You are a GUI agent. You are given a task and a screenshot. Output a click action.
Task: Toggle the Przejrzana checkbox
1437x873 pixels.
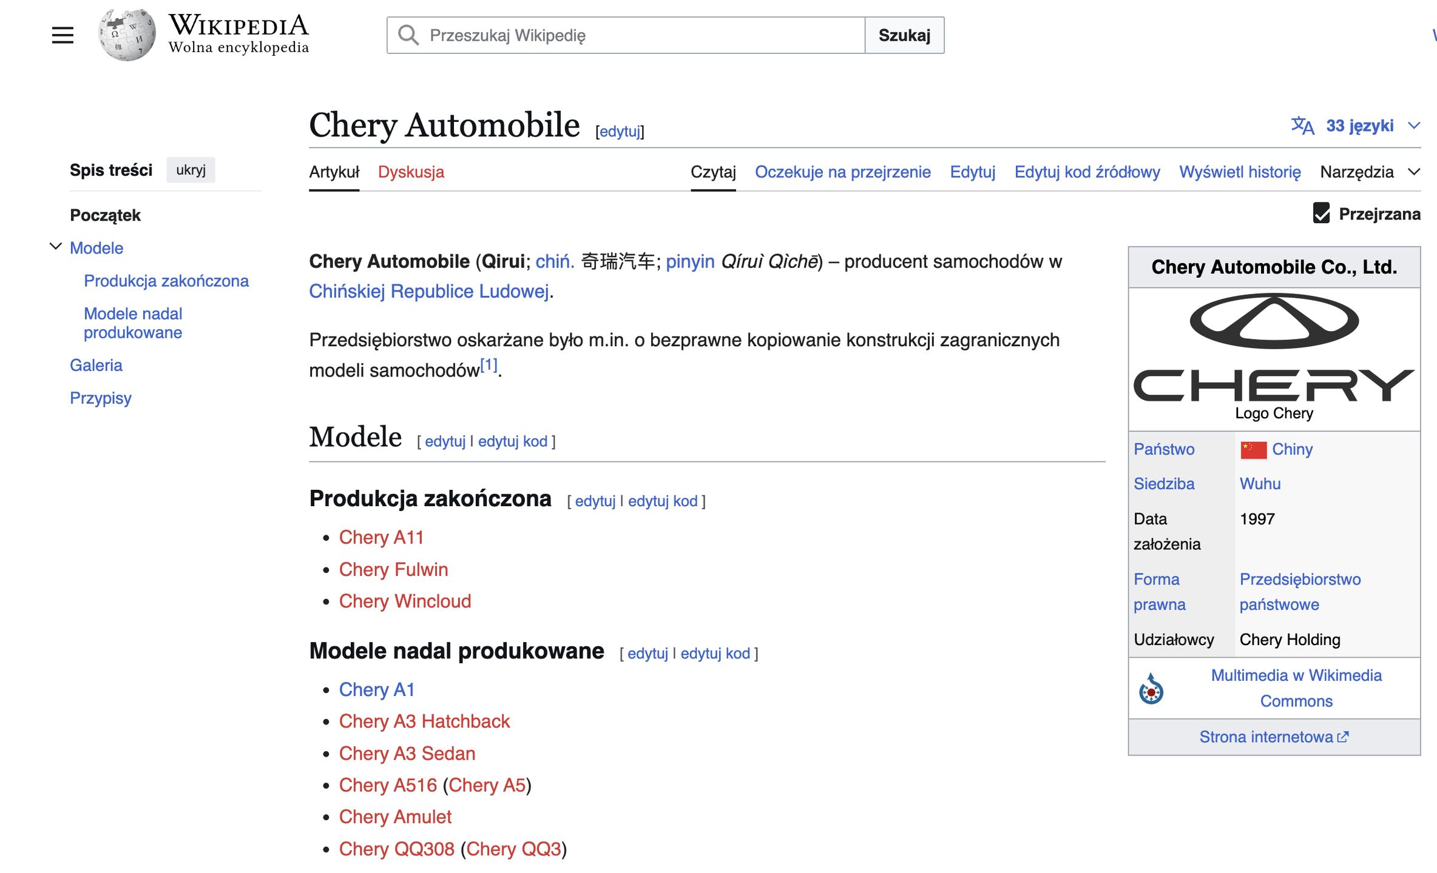(x=1323, y=213)
